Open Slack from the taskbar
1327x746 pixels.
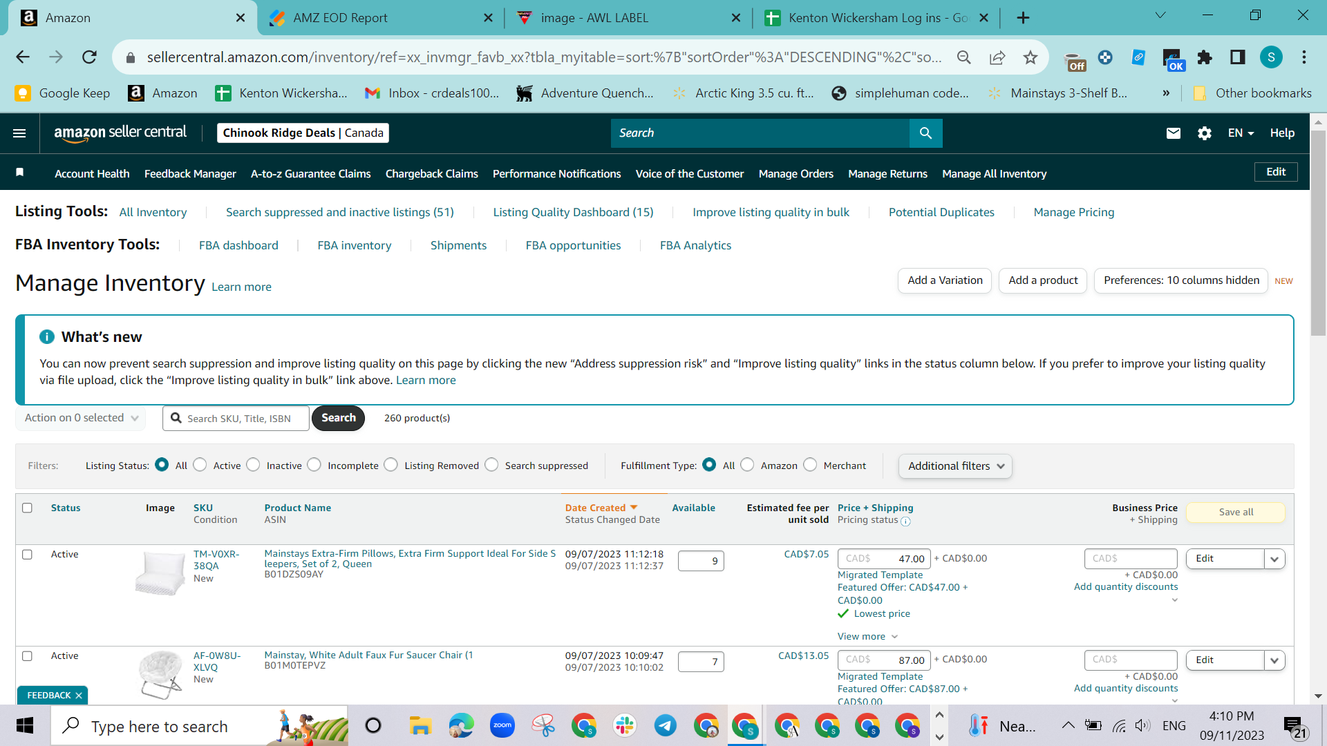[x=624, y=726]
